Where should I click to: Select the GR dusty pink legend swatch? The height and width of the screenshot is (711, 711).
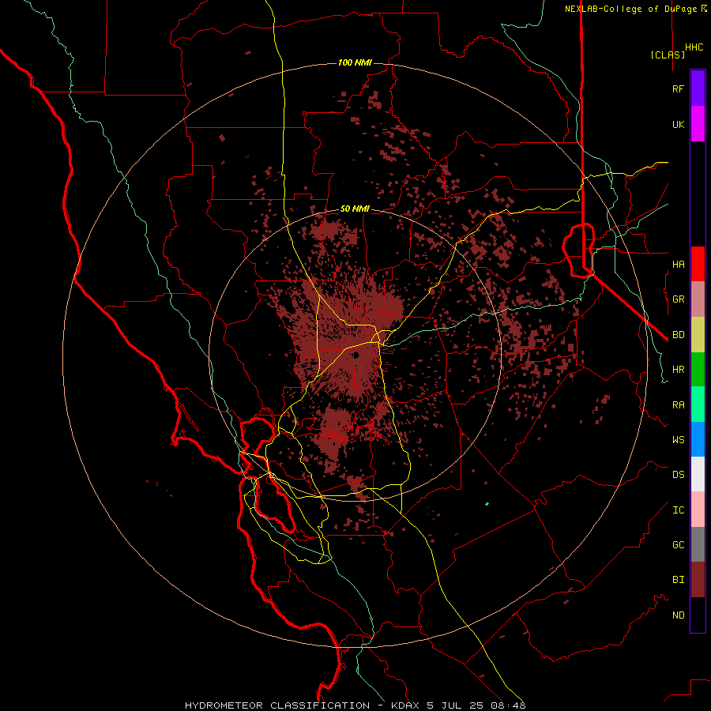(x=698, y=299)
